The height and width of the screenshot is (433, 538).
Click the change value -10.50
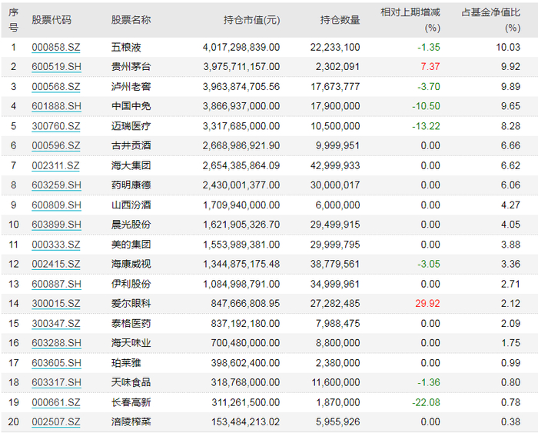click(x=426, y=106)
